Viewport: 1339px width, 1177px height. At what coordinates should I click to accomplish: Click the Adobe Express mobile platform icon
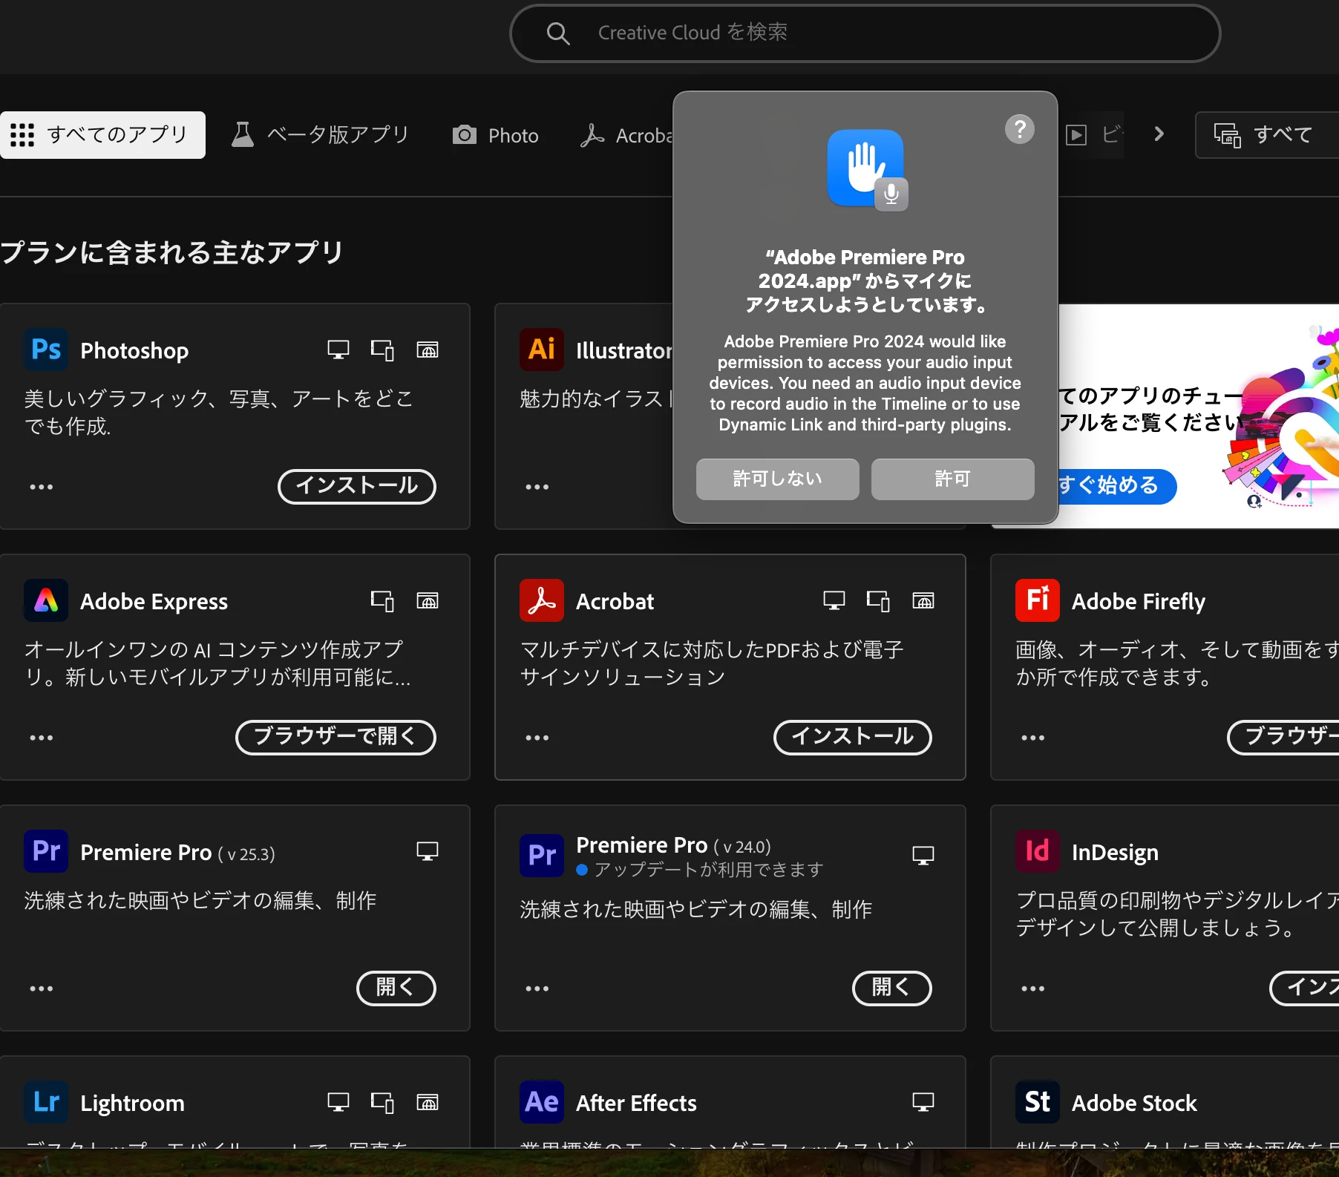pos(382,600)
